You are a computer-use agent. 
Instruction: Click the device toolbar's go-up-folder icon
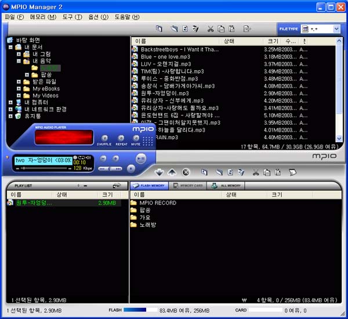coord(204,172)
